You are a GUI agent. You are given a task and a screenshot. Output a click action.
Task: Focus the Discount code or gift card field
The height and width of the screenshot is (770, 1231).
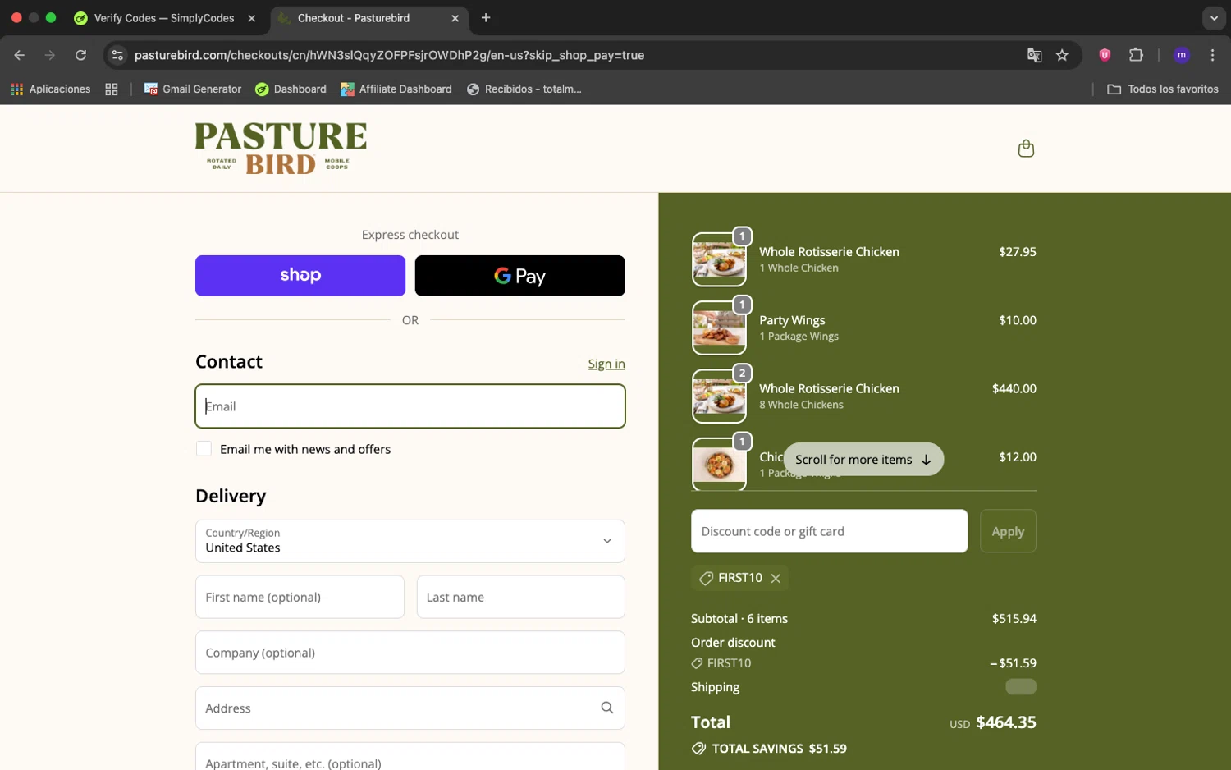[830, 531]
